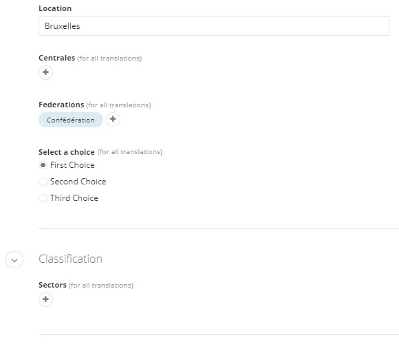Add a Sectors entry

[x=46, y=299]
